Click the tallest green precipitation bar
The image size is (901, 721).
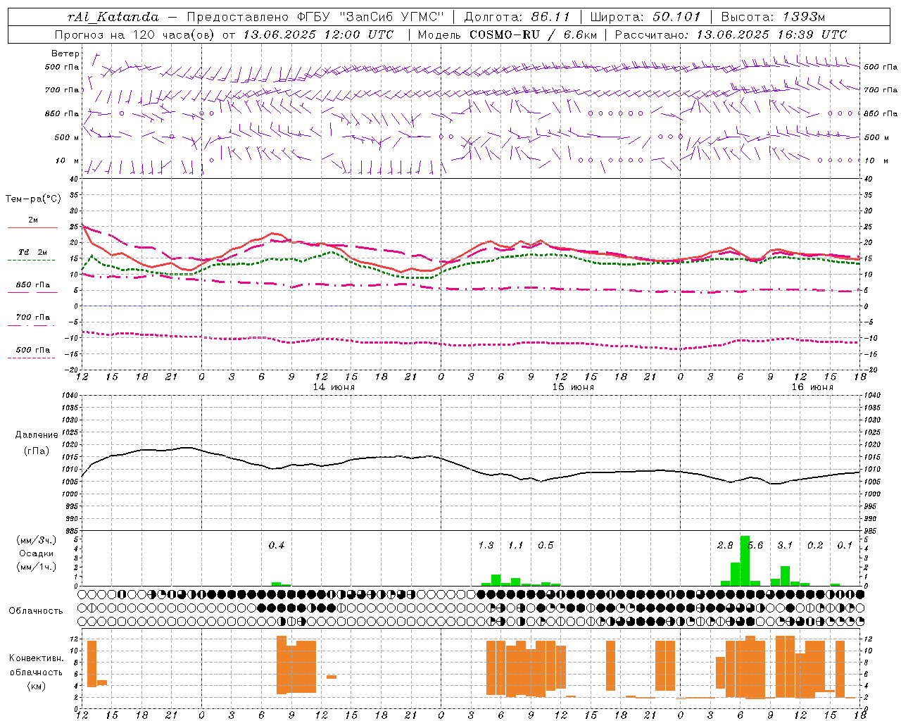click(x=745, y=561)
